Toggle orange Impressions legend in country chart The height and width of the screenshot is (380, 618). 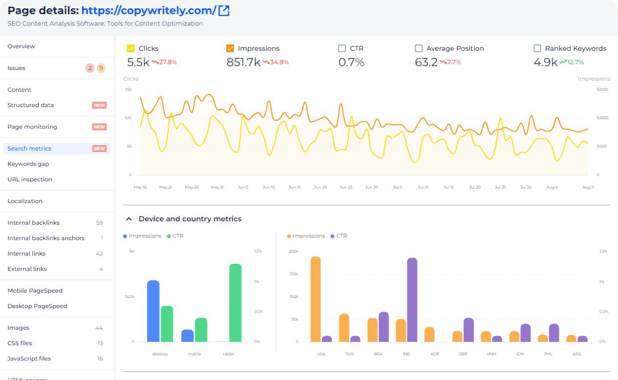(x=306, y=236)
